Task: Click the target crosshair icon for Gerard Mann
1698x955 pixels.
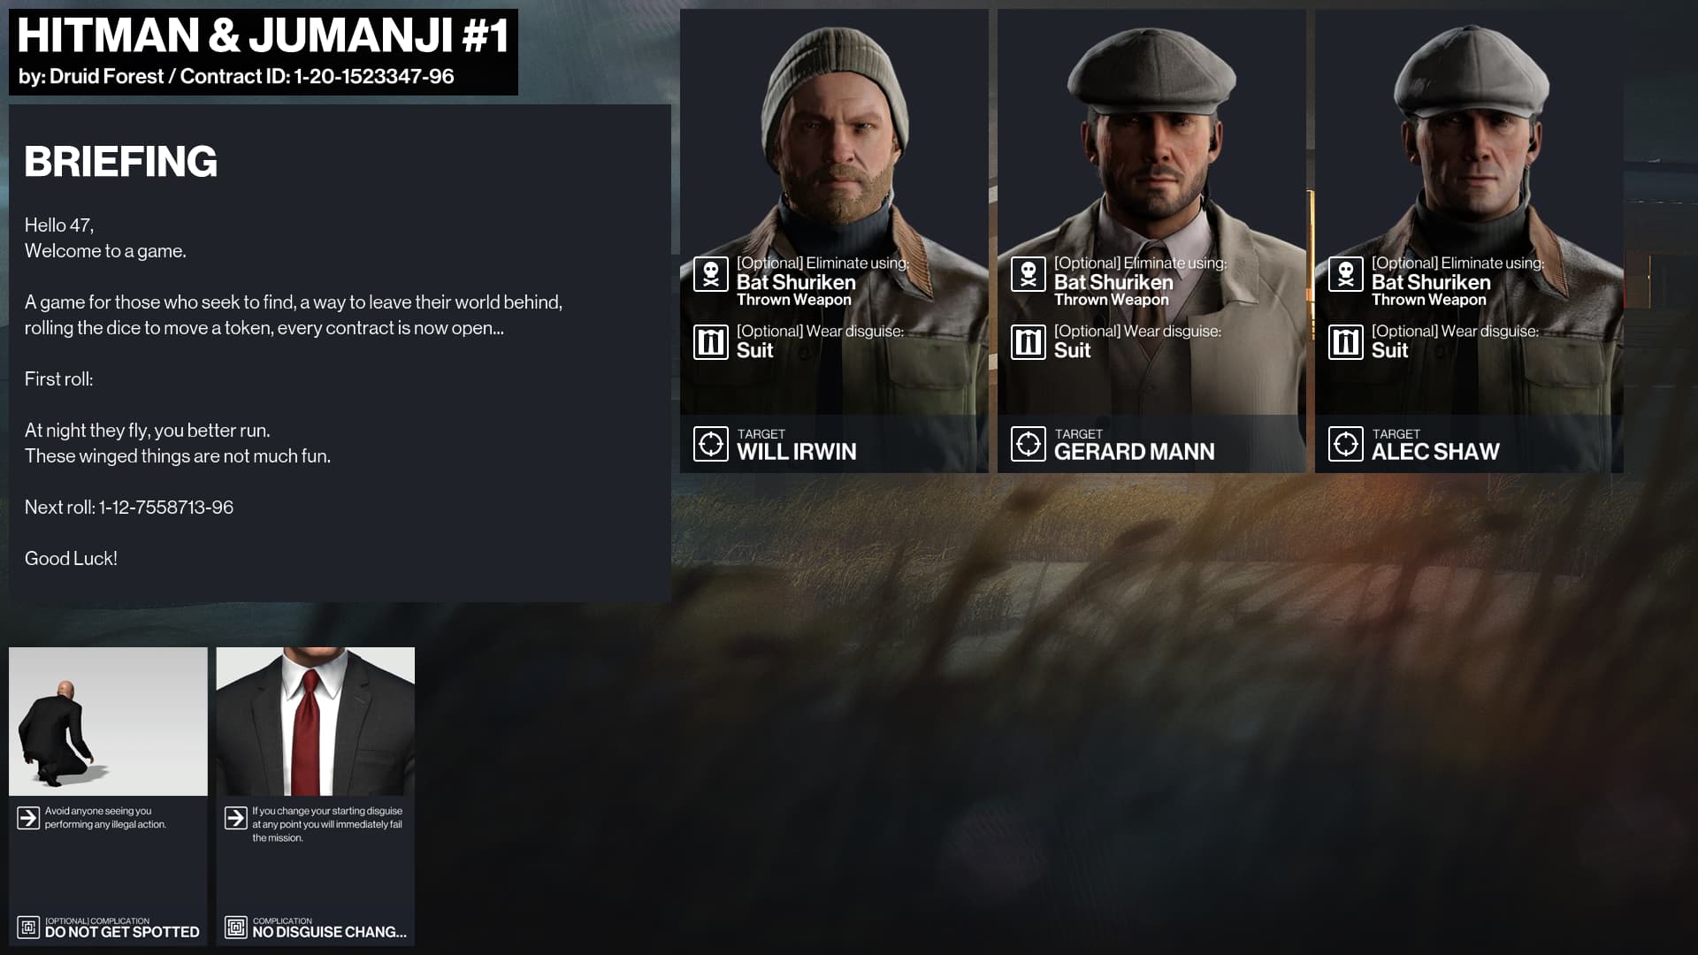Action: [x=1028, y=444]
